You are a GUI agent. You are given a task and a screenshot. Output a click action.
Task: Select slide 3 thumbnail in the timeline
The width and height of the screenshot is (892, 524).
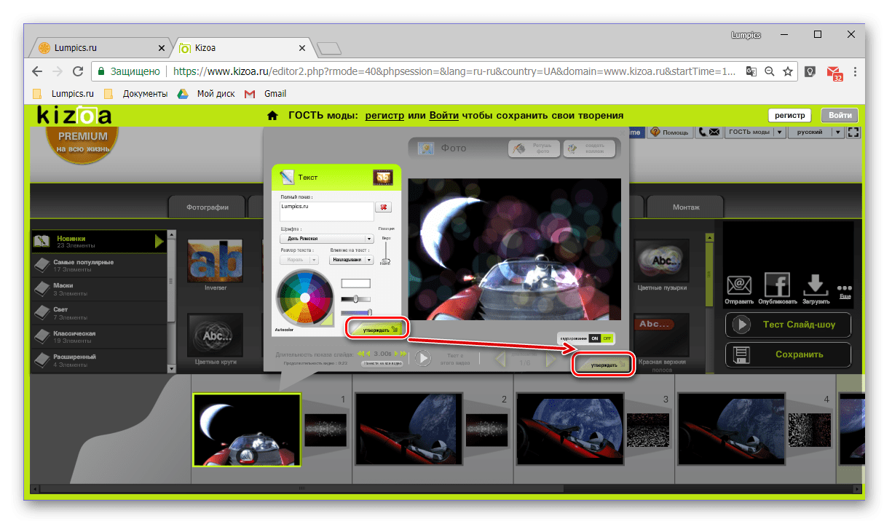coord(569,429)
